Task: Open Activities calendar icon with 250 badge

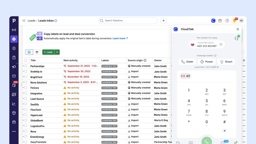Action: pyautogui.click(x=14, y=85)
